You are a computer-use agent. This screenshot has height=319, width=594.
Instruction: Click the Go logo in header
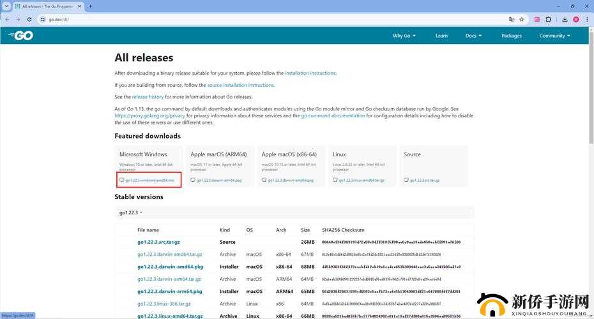point(22,36)
